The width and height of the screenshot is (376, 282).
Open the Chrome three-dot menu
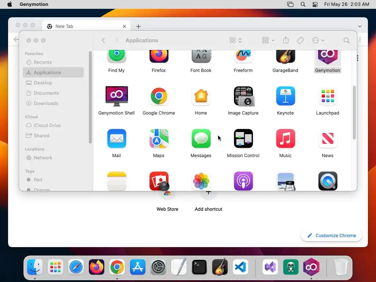[x=360, y=40]
